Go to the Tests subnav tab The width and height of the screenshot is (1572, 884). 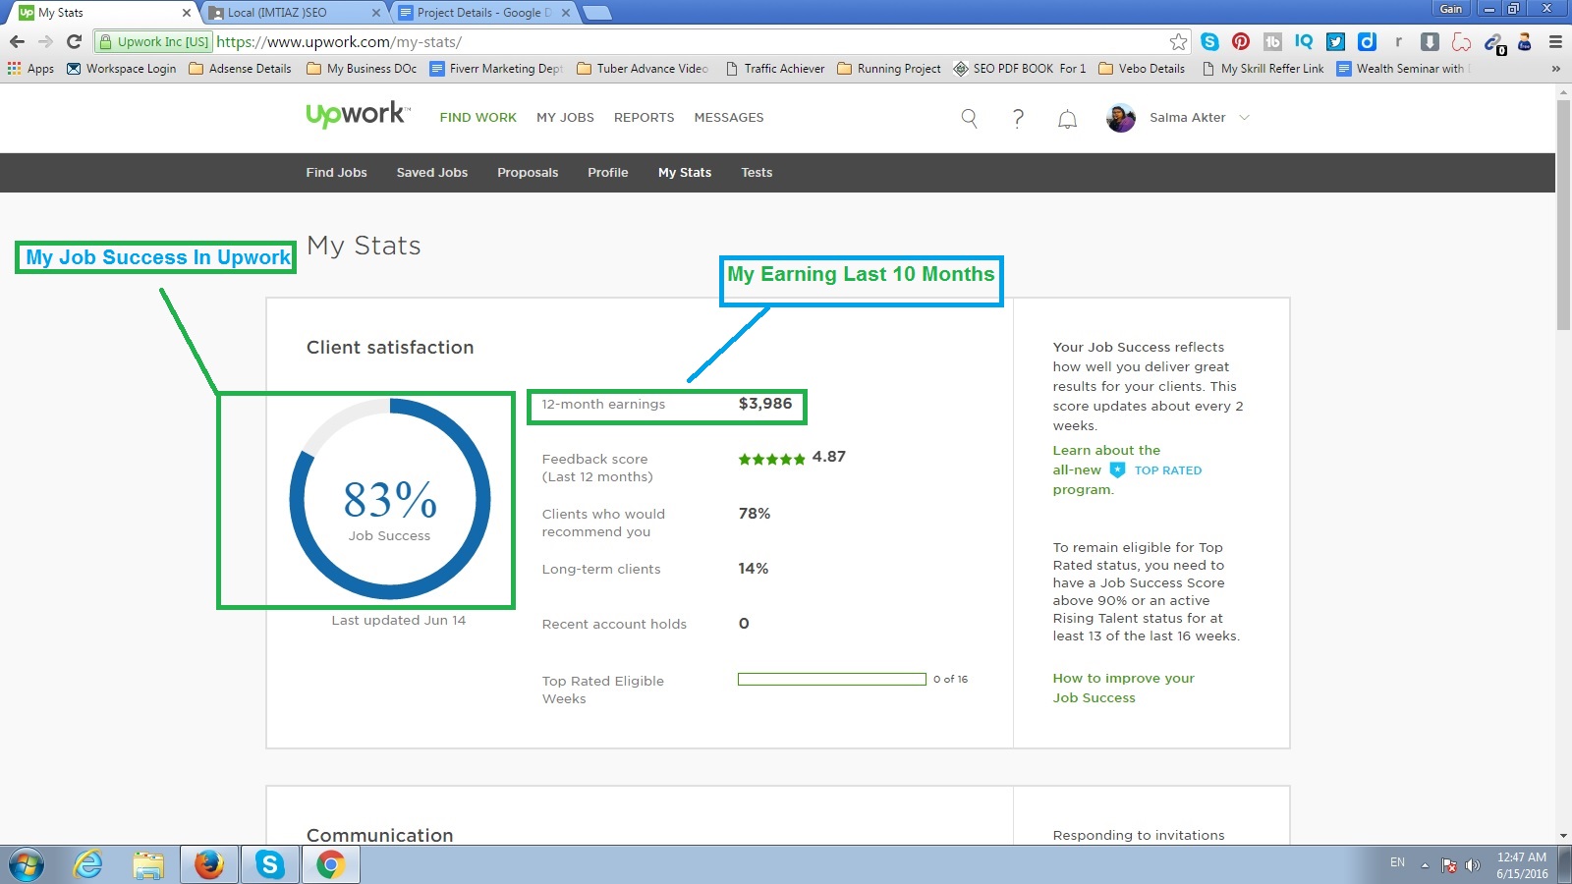click(x=756, y=173)
